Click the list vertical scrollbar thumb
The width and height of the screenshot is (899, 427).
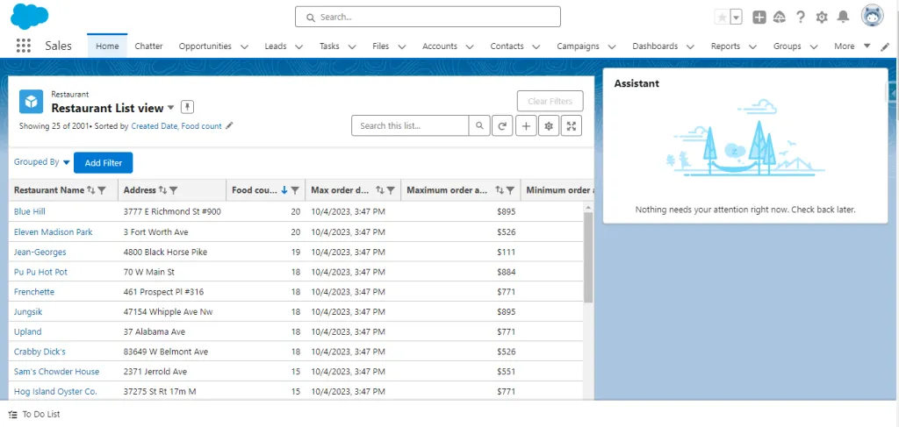click(x=588, y=256)
